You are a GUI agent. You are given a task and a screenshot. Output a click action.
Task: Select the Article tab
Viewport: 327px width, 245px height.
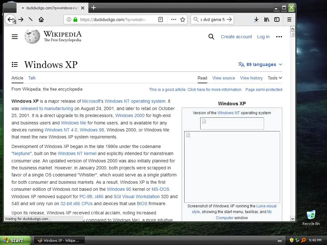click(17, 78)
